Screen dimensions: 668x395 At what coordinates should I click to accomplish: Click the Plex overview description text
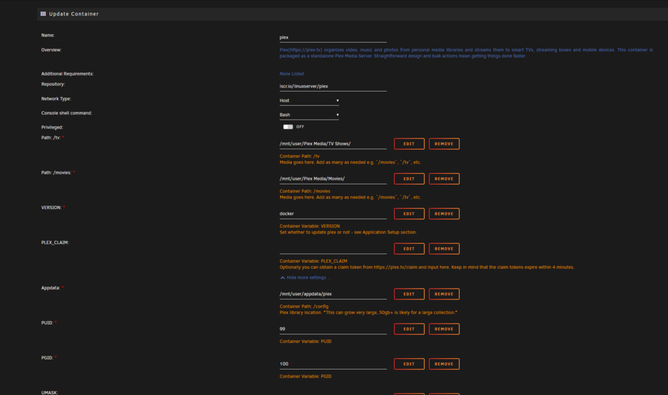click(466, 53)
